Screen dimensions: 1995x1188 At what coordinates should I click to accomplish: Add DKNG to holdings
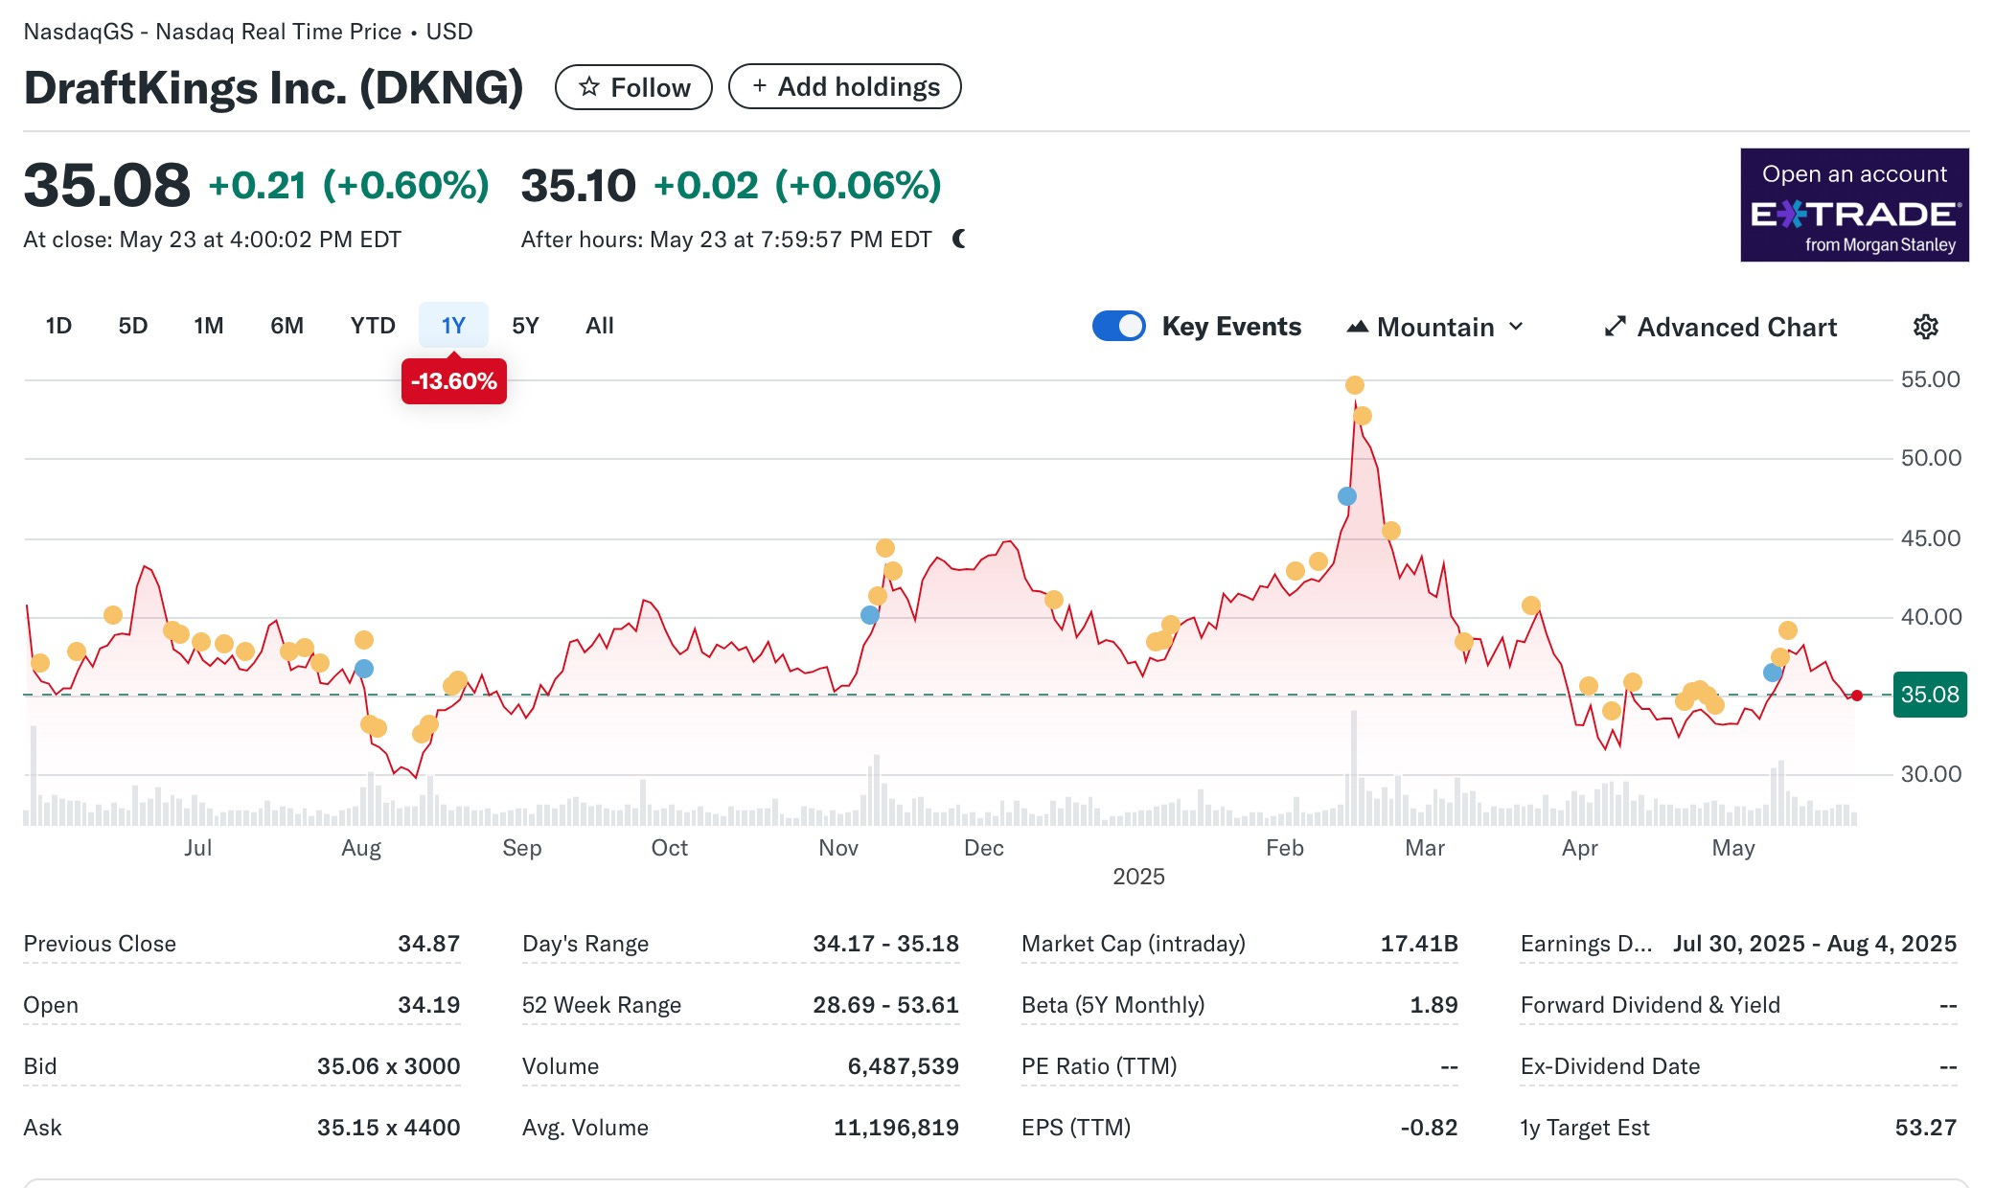pos(845,87)
